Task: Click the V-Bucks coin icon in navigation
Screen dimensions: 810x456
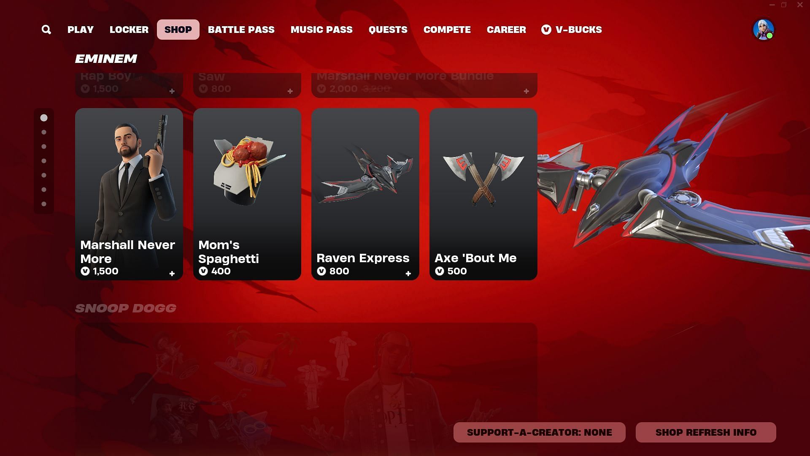Action: (x=546, y=30)
